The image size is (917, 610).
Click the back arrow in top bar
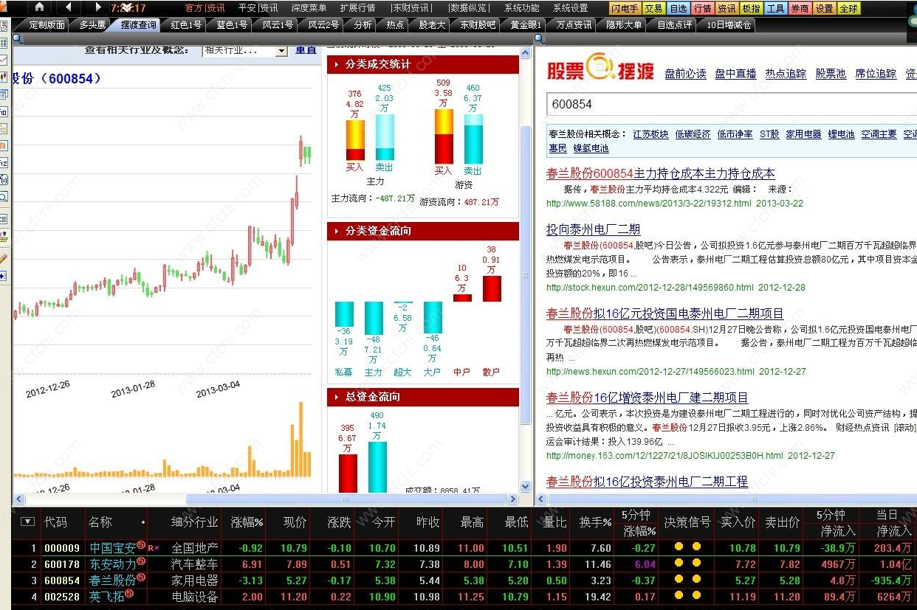[x=68, y=7]
